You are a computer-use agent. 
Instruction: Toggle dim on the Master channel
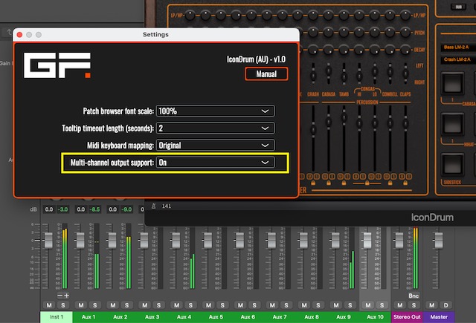446,305
